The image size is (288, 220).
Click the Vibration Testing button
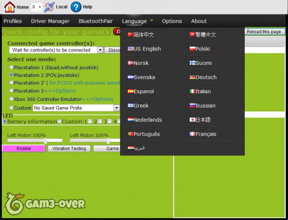(x=68, y=148)
